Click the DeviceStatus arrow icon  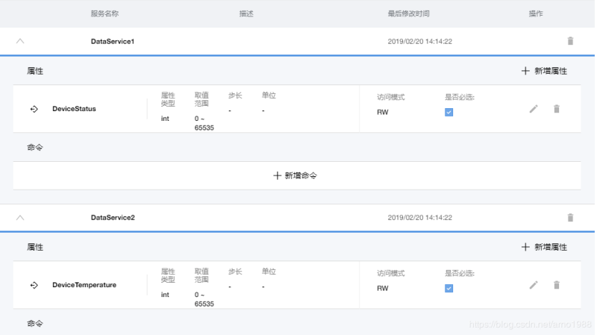click(x=34, y=109)
